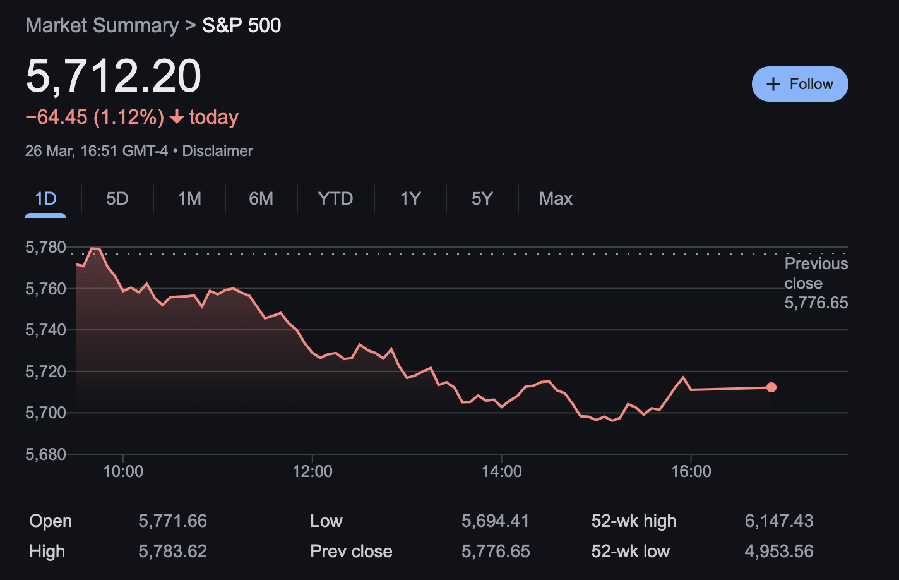This screenshot has width=899, height=580.
Task: Open the Disclaimer link
Action: pos(217,150)
